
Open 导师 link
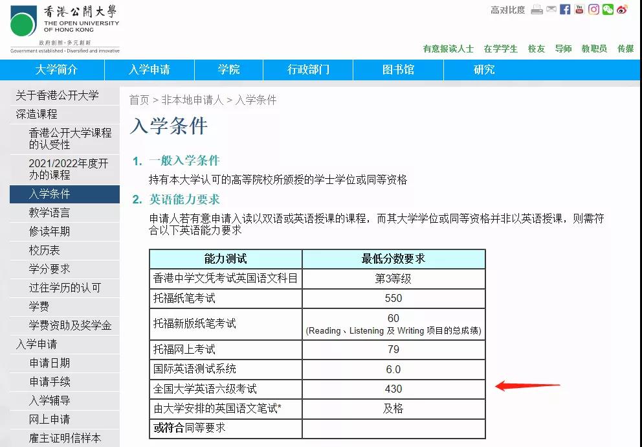[x=564, y=49]
